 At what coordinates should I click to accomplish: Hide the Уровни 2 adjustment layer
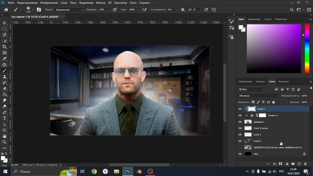click(x=240, y=115)
